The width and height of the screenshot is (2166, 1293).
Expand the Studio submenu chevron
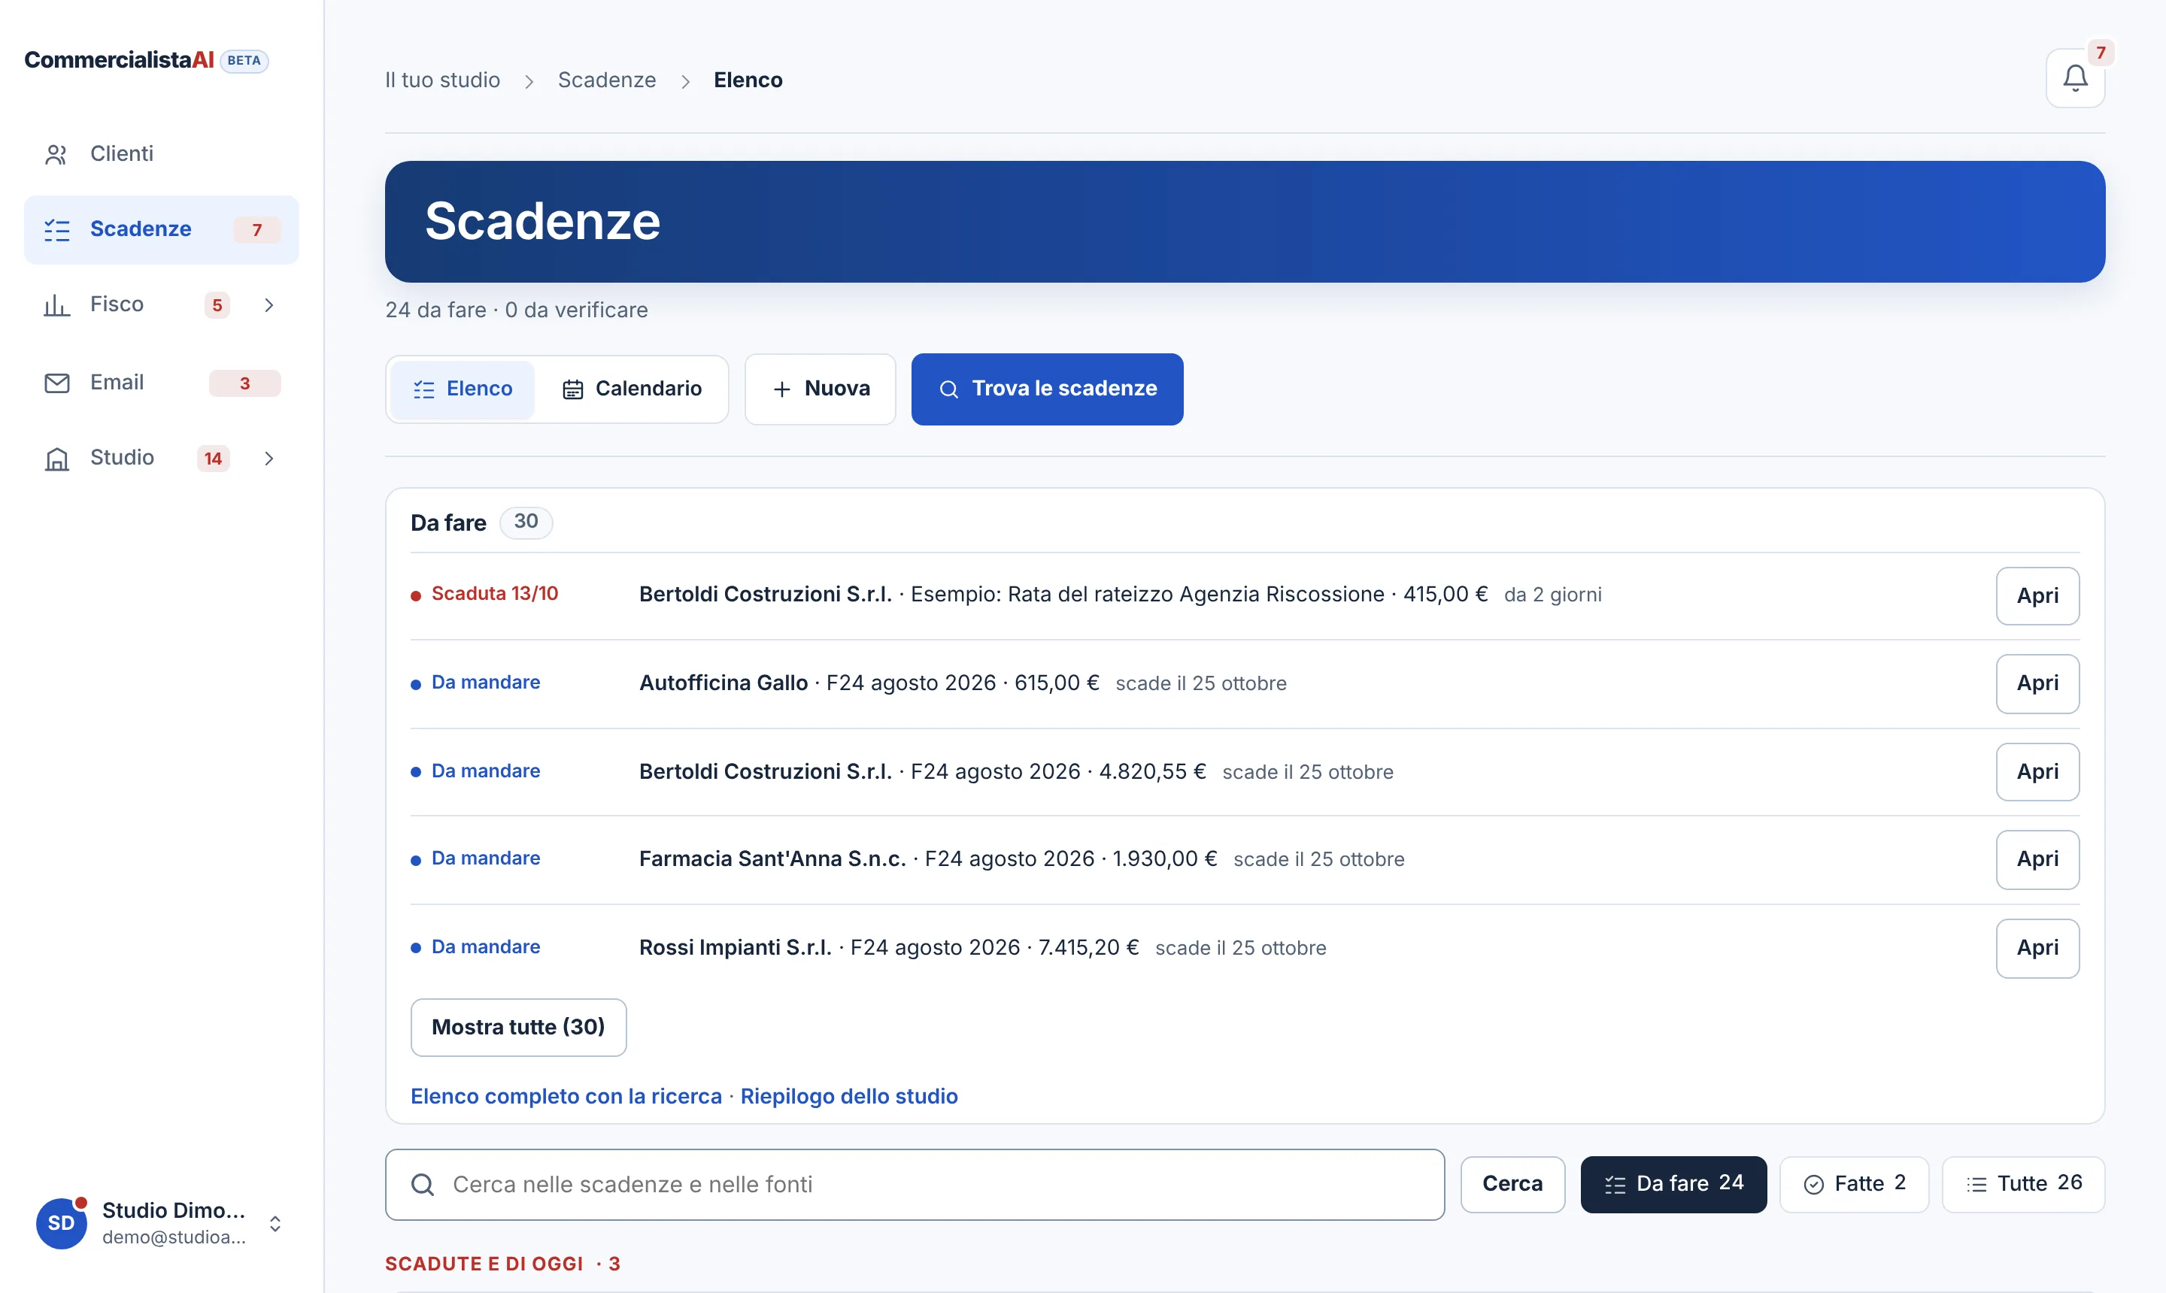[x=268, y=459]
